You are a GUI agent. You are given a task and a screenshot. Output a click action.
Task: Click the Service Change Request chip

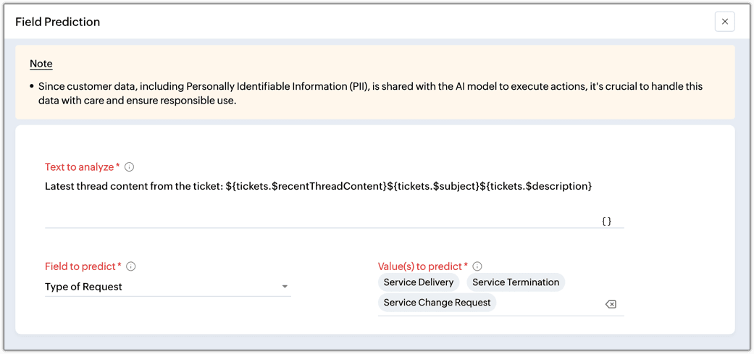(x=437, y=303)
